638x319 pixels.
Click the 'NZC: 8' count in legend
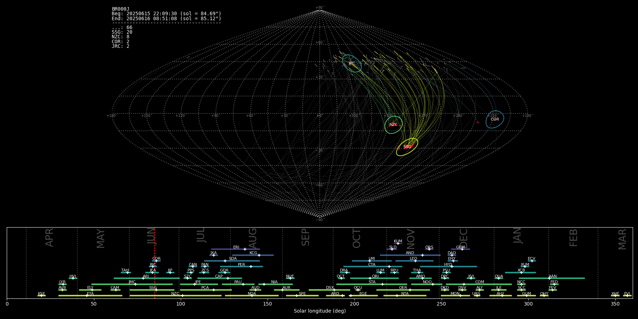121,37
